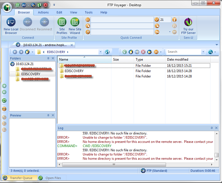The height and width of the screenshot is (183, 222).
Task: Expand the parent folder history dropdown
Action: [x=32, y=52]
